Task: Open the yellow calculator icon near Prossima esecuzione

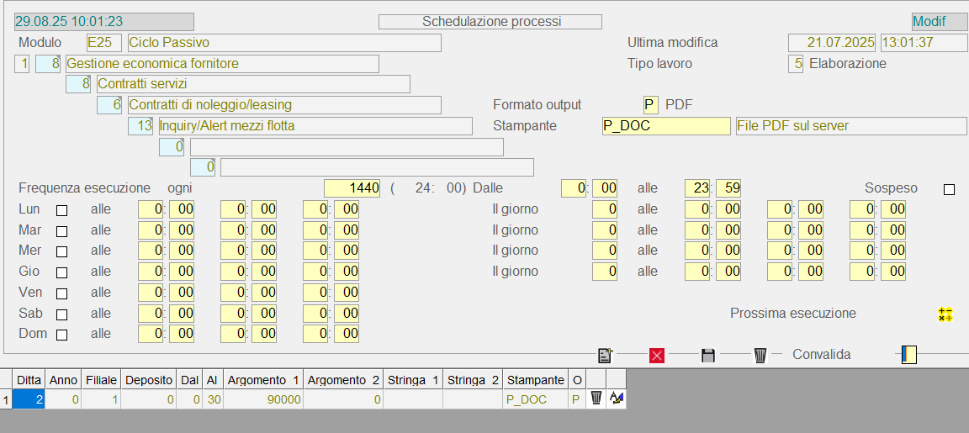Action: (x=945, y=314)
